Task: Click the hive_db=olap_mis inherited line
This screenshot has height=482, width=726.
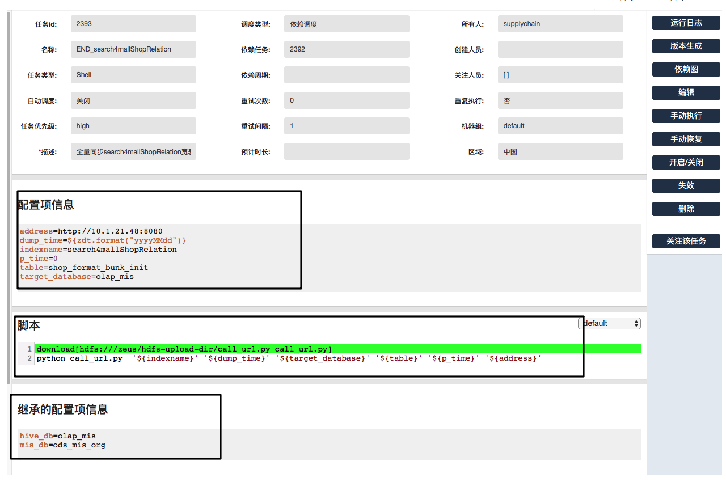Action: click(x=58, y=436)
